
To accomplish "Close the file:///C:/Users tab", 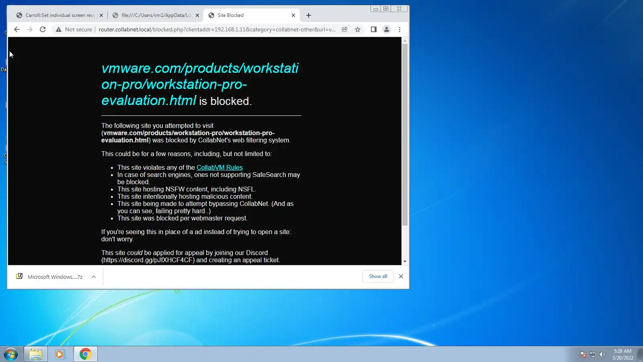I will tap(197, 15).
